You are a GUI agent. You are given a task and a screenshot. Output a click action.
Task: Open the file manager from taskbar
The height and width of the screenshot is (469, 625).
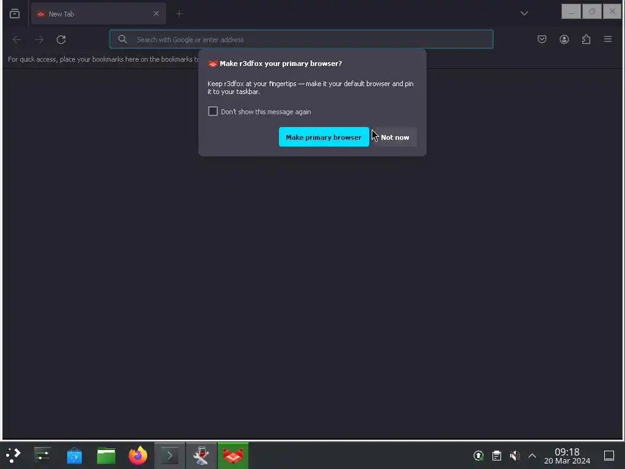click(106, 455)
